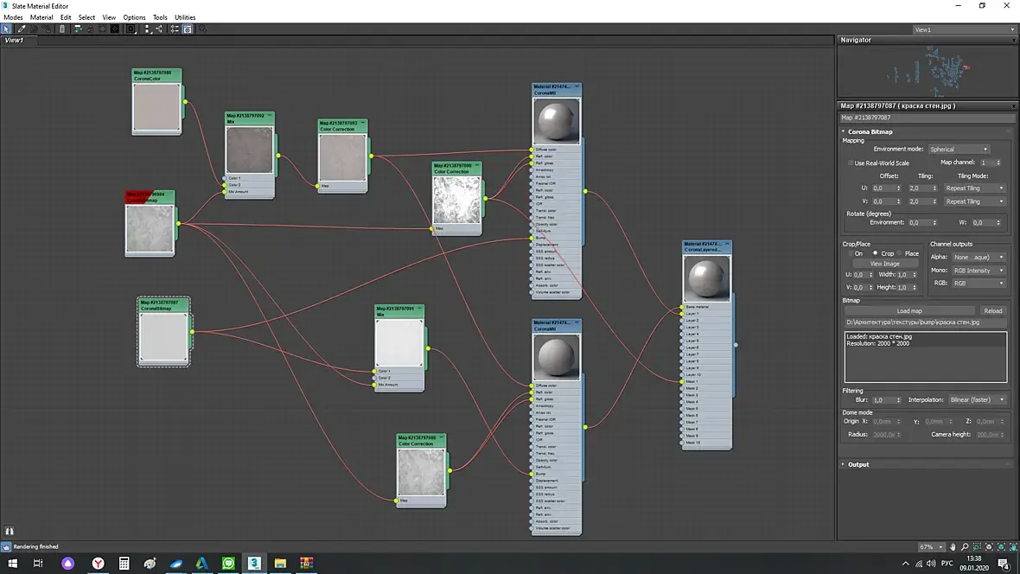
Task: Open the notification center icon
Action: [x=1004, y=563]
